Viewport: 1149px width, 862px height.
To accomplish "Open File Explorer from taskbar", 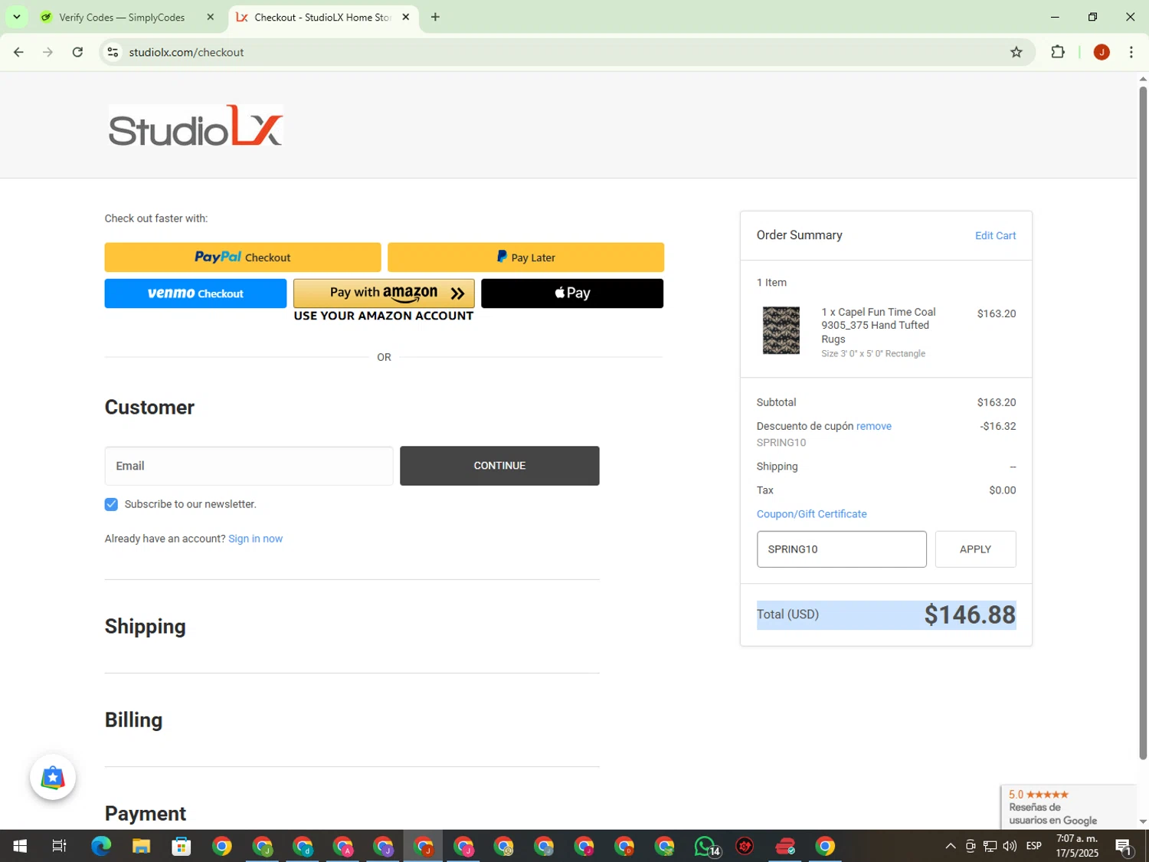I will pyautogui.click(x=141, y=846).
